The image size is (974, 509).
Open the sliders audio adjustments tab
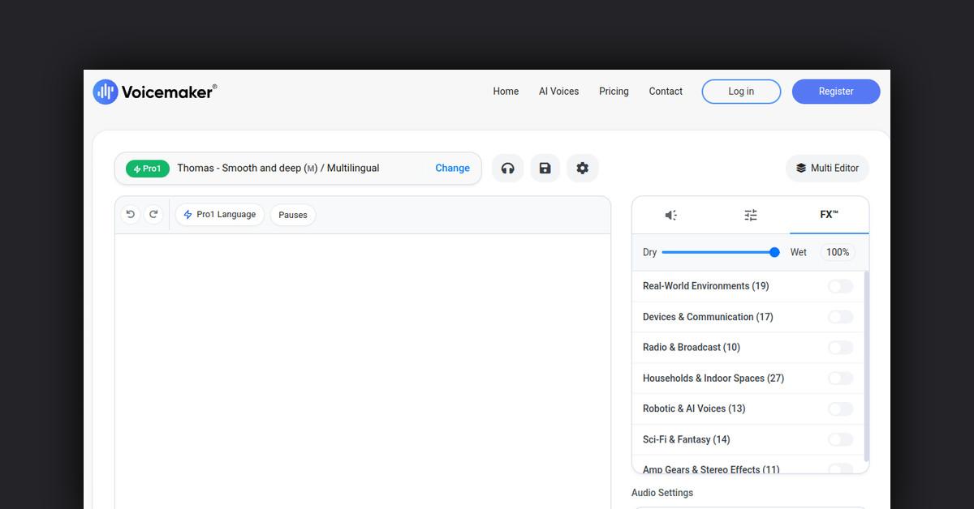(751, 215)
